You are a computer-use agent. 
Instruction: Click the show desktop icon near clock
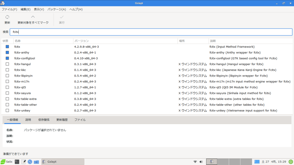coord(257,162)
